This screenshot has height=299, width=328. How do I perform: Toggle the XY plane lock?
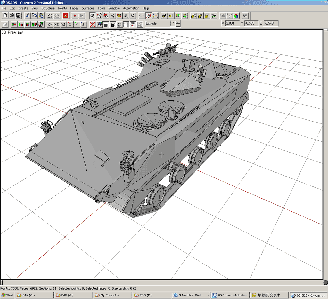[50, 24]
